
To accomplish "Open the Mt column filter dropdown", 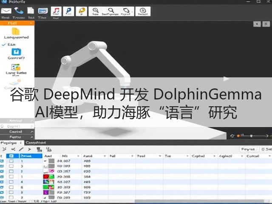I will [x=78, y=156].
